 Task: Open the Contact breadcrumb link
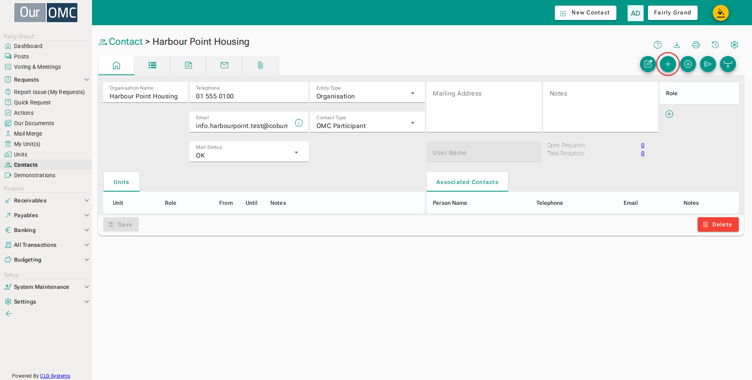point(126,42)
